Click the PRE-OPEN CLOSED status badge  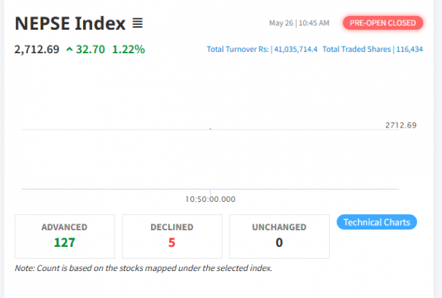tap(383, 23)
